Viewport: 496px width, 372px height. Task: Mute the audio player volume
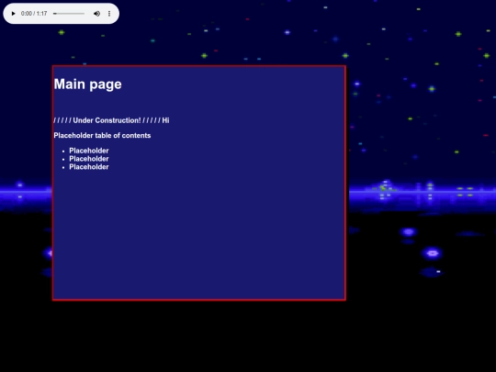(96, 14)
